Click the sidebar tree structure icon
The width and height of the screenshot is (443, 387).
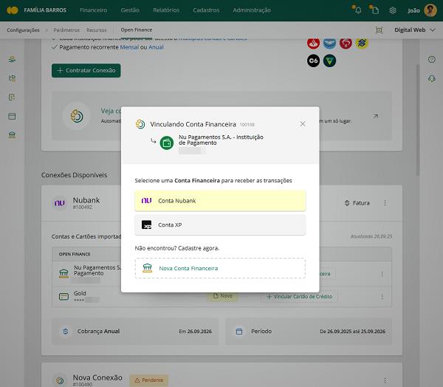[x=12, y=78]
